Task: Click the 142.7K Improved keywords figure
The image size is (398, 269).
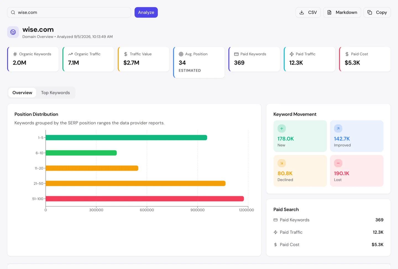Action: point(342,139)
